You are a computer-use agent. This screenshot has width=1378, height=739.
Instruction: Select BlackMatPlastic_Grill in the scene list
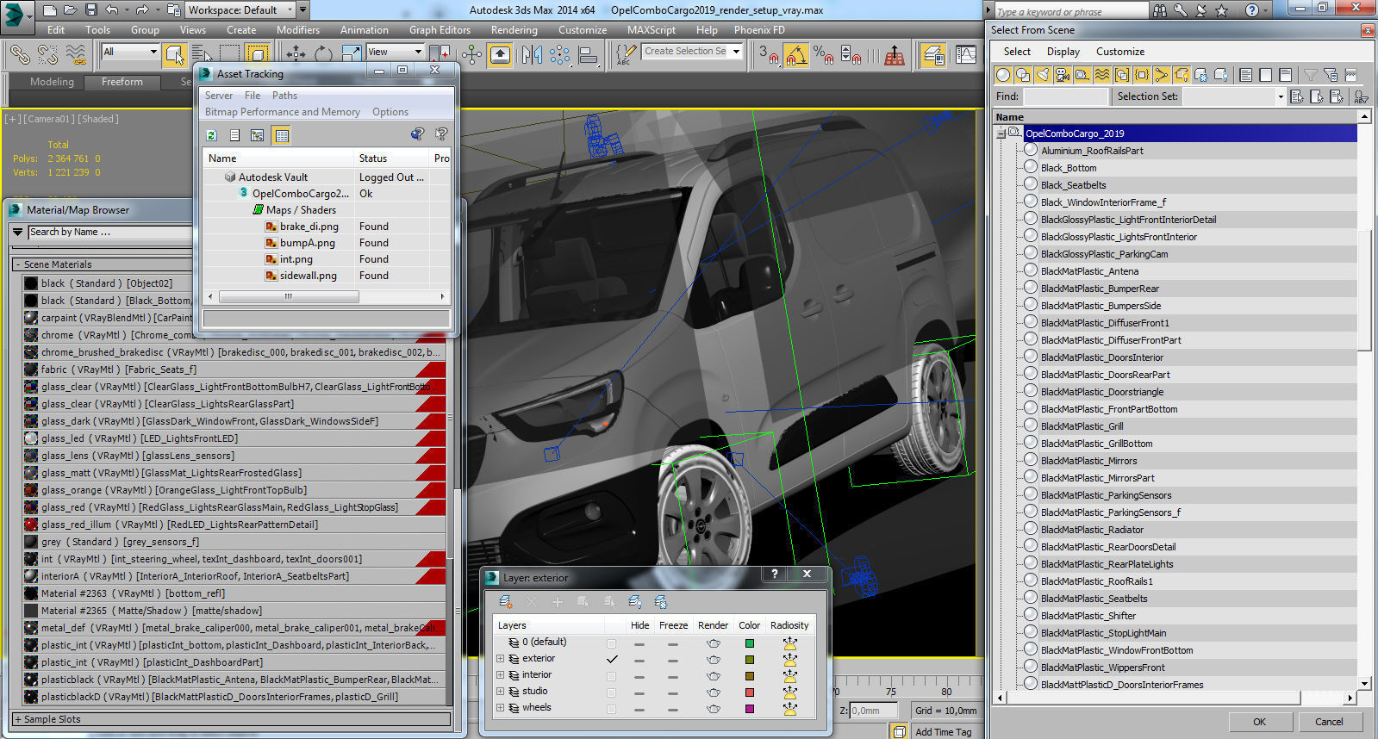point(1082,426)
